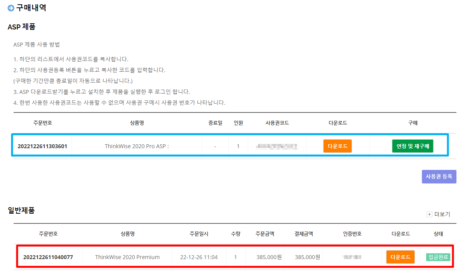Click the blurred 사용권코드 value in the ASP row
The width and height of the screenshot is (465, 275).
tap(277, 146)
